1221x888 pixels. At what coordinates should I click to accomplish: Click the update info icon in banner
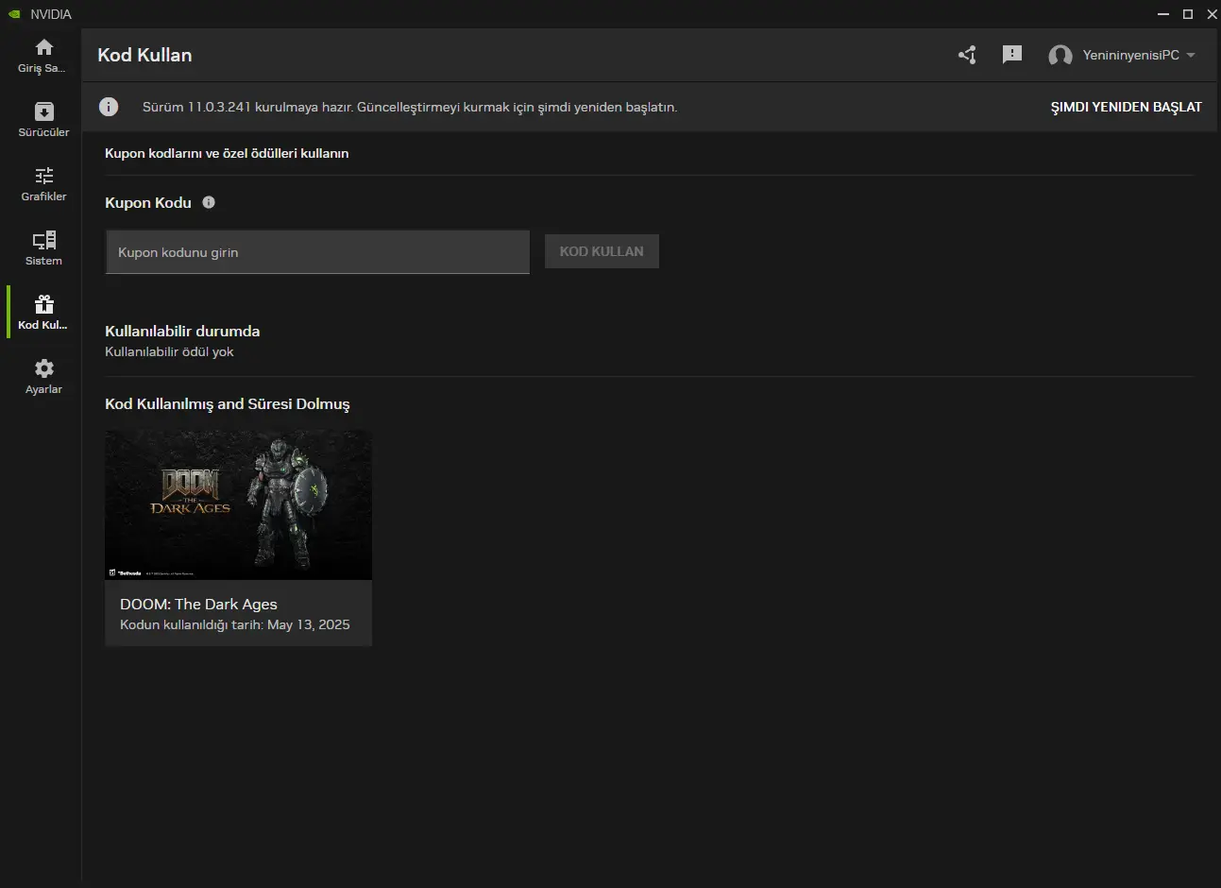109,107
